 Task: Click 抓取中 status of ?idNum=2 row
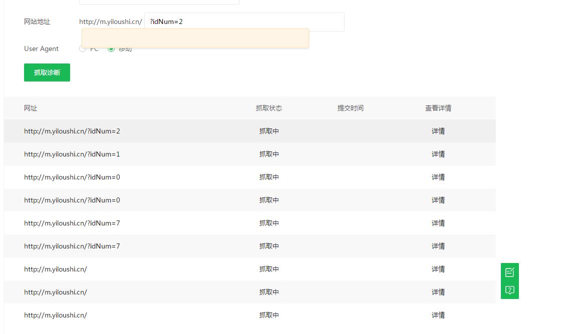click(269, 131)
